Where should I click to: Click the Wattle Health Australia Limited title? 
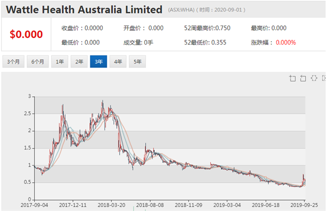[84, 10]
